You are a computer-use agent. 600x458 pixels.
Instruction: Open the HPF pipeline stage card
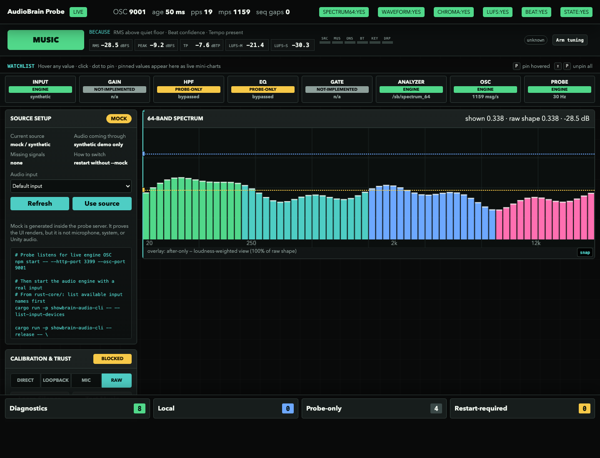189,89
